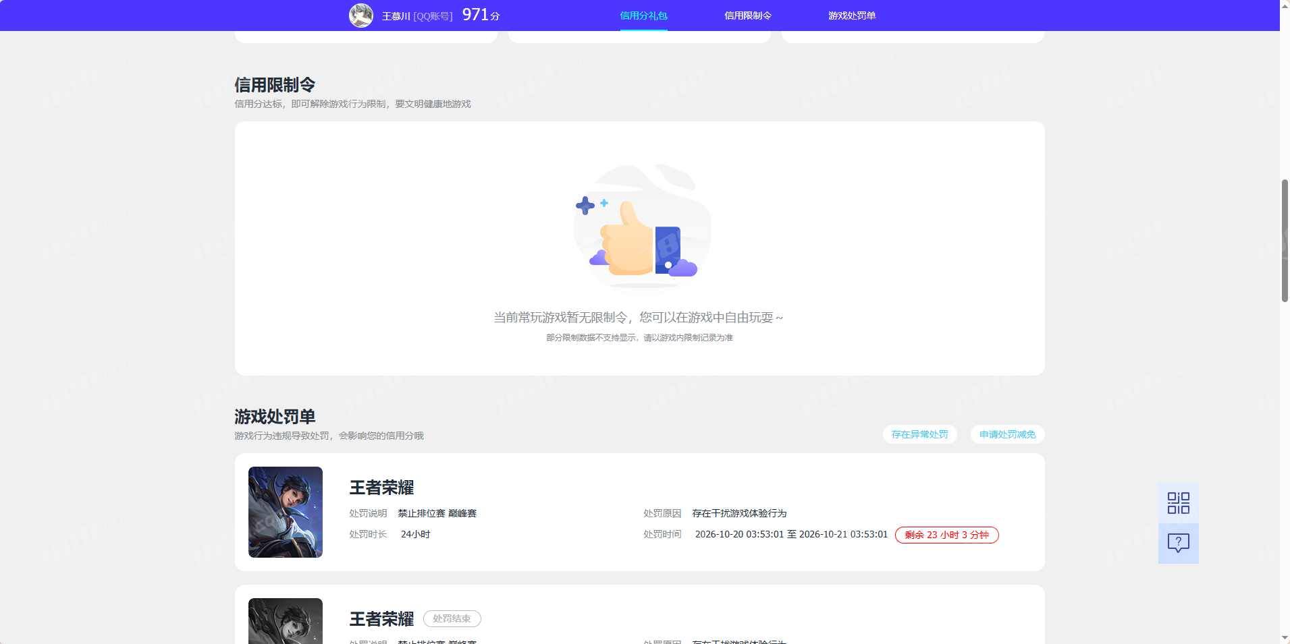Click the 24小时 penalty duration

[415, 534]
